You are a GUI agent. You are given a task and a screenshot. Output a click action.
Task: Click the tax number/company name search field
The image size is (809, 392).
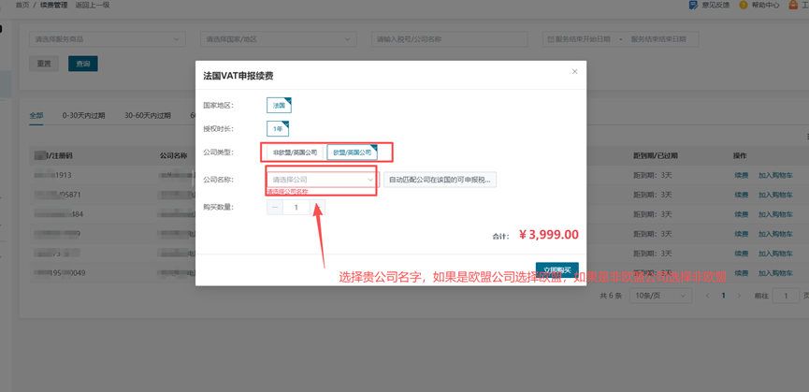point(450,39)
